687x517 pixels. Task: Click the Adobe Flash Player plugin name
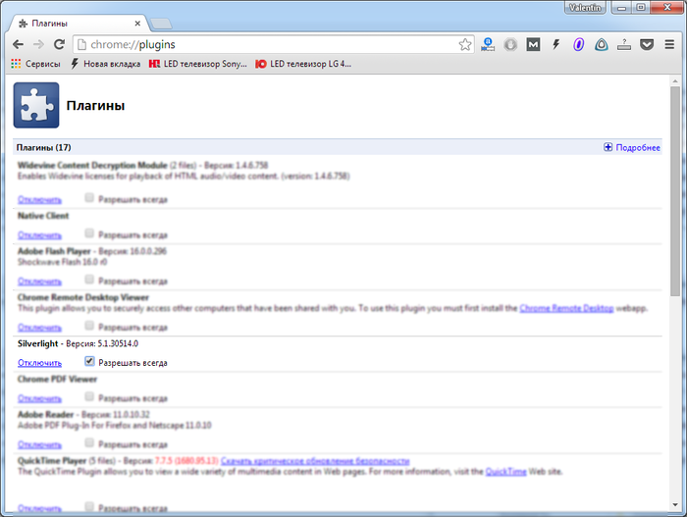54,251
